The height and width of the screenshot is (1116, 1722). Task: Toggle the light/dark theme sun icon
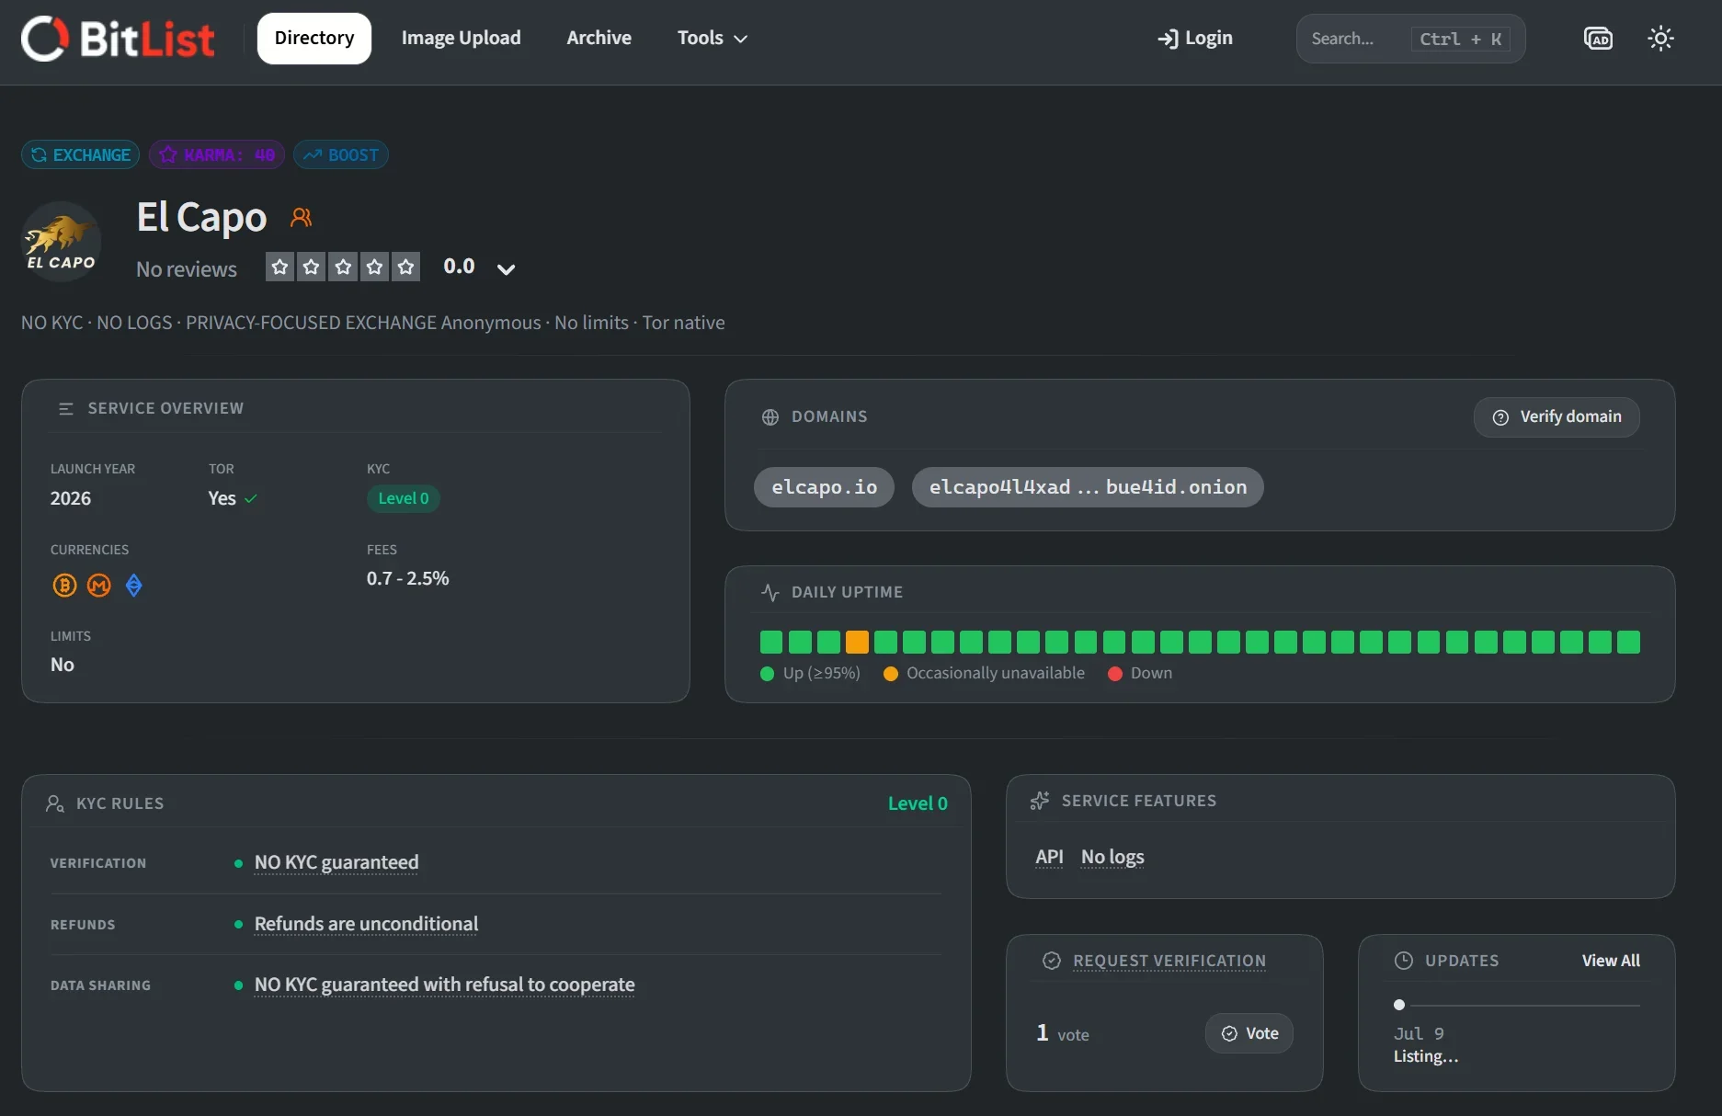[x=1660, y=39]
